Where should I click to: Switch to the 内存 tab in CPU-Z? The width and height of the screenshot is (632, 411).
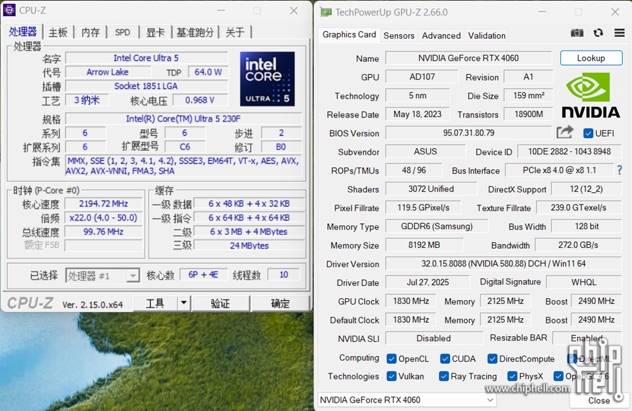[x=90, y=32]
